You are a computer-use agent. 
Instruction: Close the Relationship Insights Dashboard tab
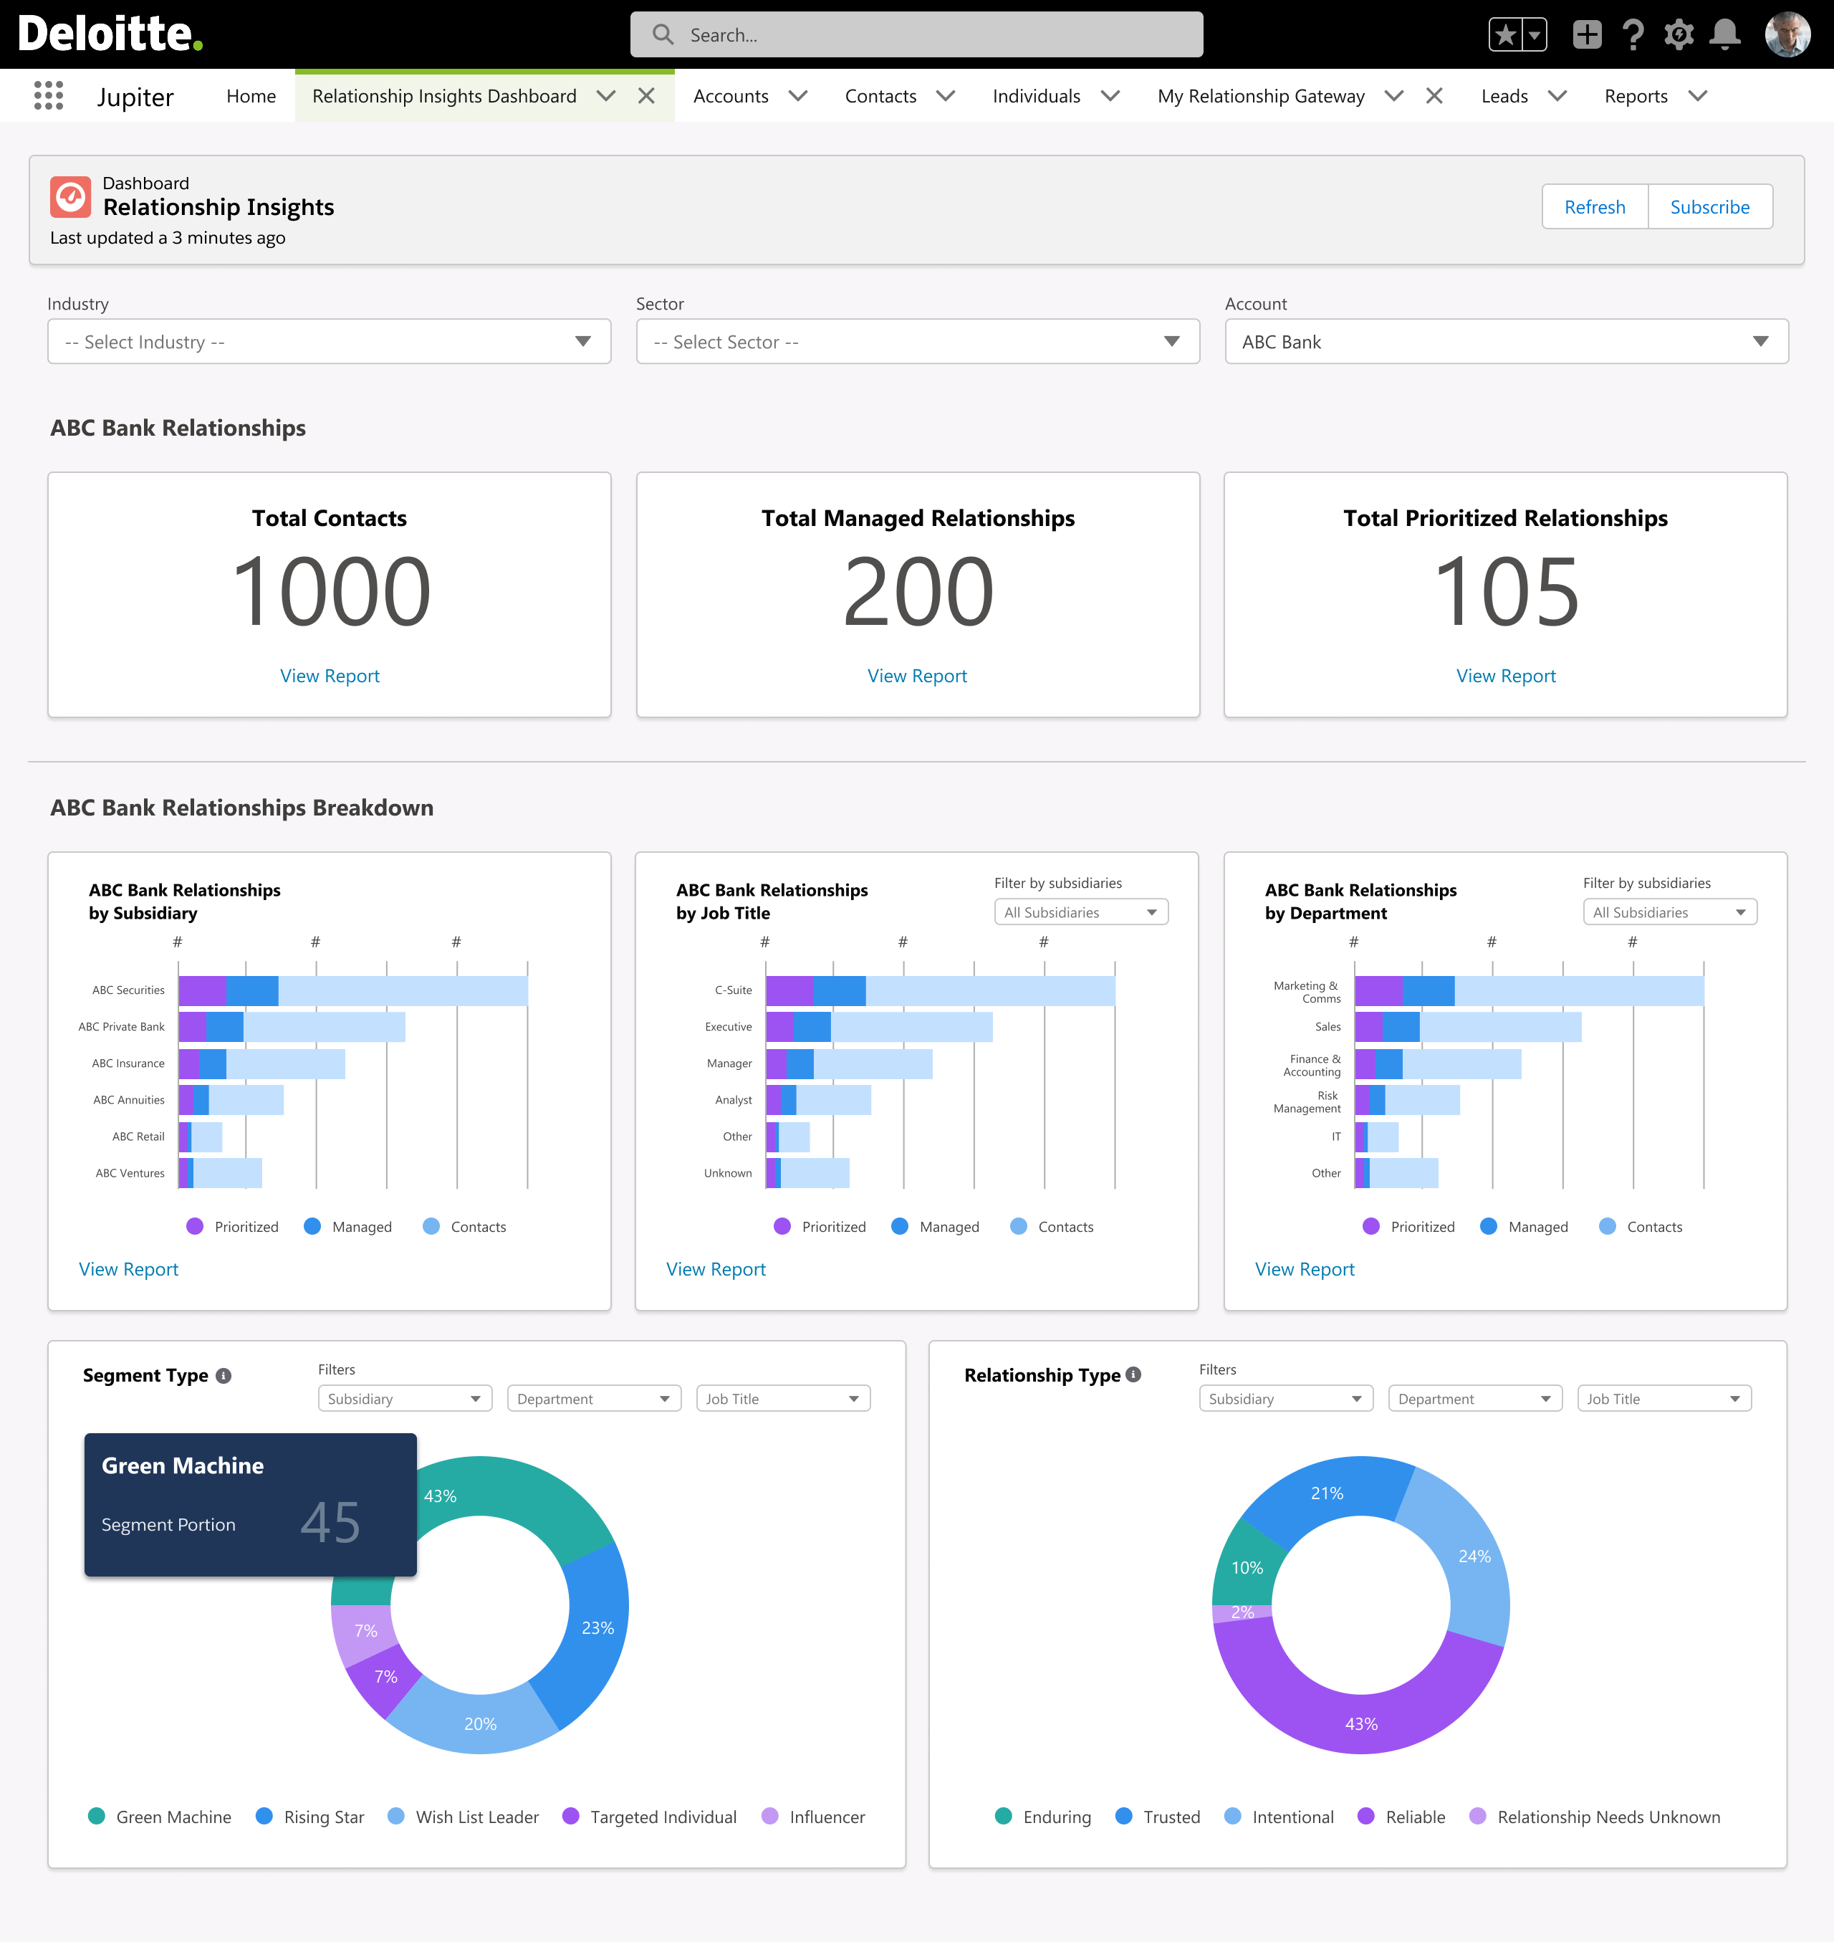pos(646,95)
